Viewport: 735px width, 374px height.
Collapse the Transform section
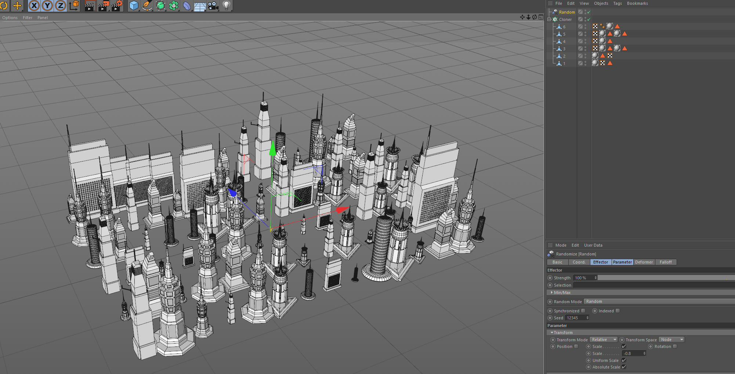point(552,333)
